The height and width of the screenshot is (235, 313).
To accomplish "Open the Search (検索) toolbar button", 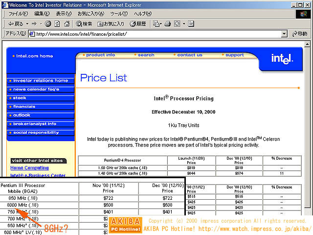I will (x=83, y=23).
